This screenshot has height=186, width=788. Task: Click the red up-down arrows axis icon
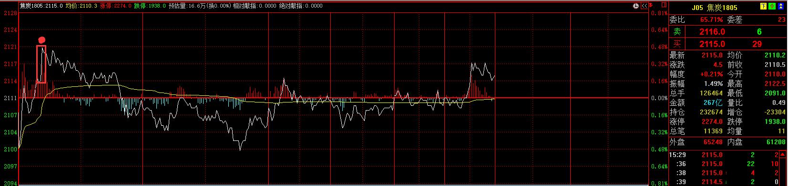click(x=651, y=5)
